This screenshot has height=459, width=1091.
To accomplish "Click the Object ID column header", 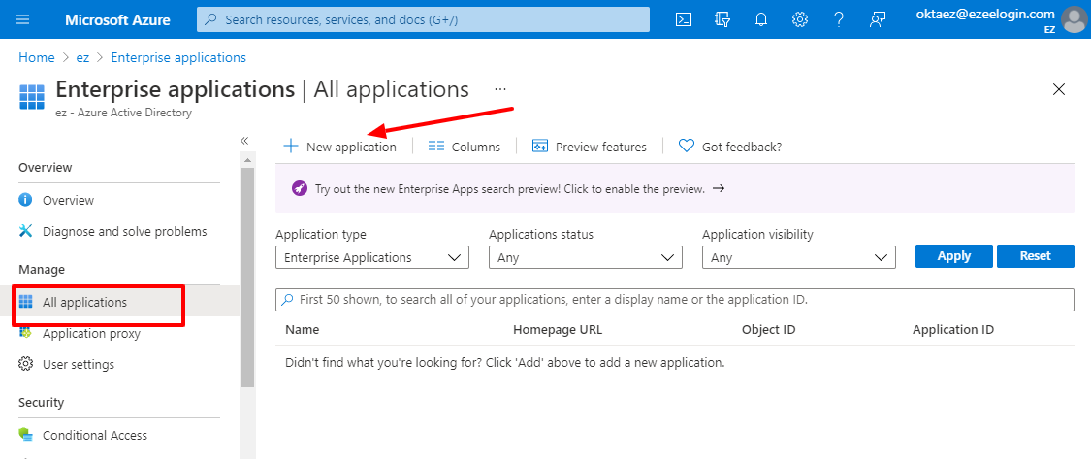I will click(769, 329).
